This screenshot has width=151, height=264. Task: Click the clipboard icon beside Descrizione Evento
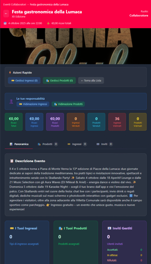tap(12, 161)
